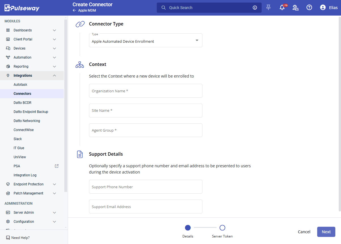This screenshot has height=244, width=341.
Task: Click the notifications bell icon
Action: tap(282, 8)
